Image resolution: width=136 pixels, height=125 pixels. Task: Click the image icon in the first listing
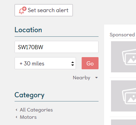(129, 57)
